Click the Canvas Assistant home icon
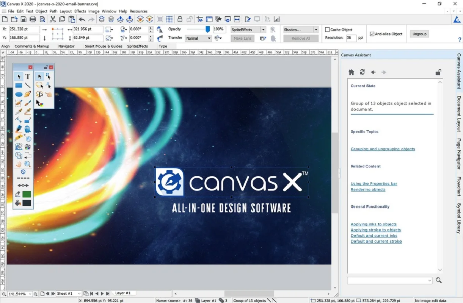463x303 pixels. coord(352,72)
